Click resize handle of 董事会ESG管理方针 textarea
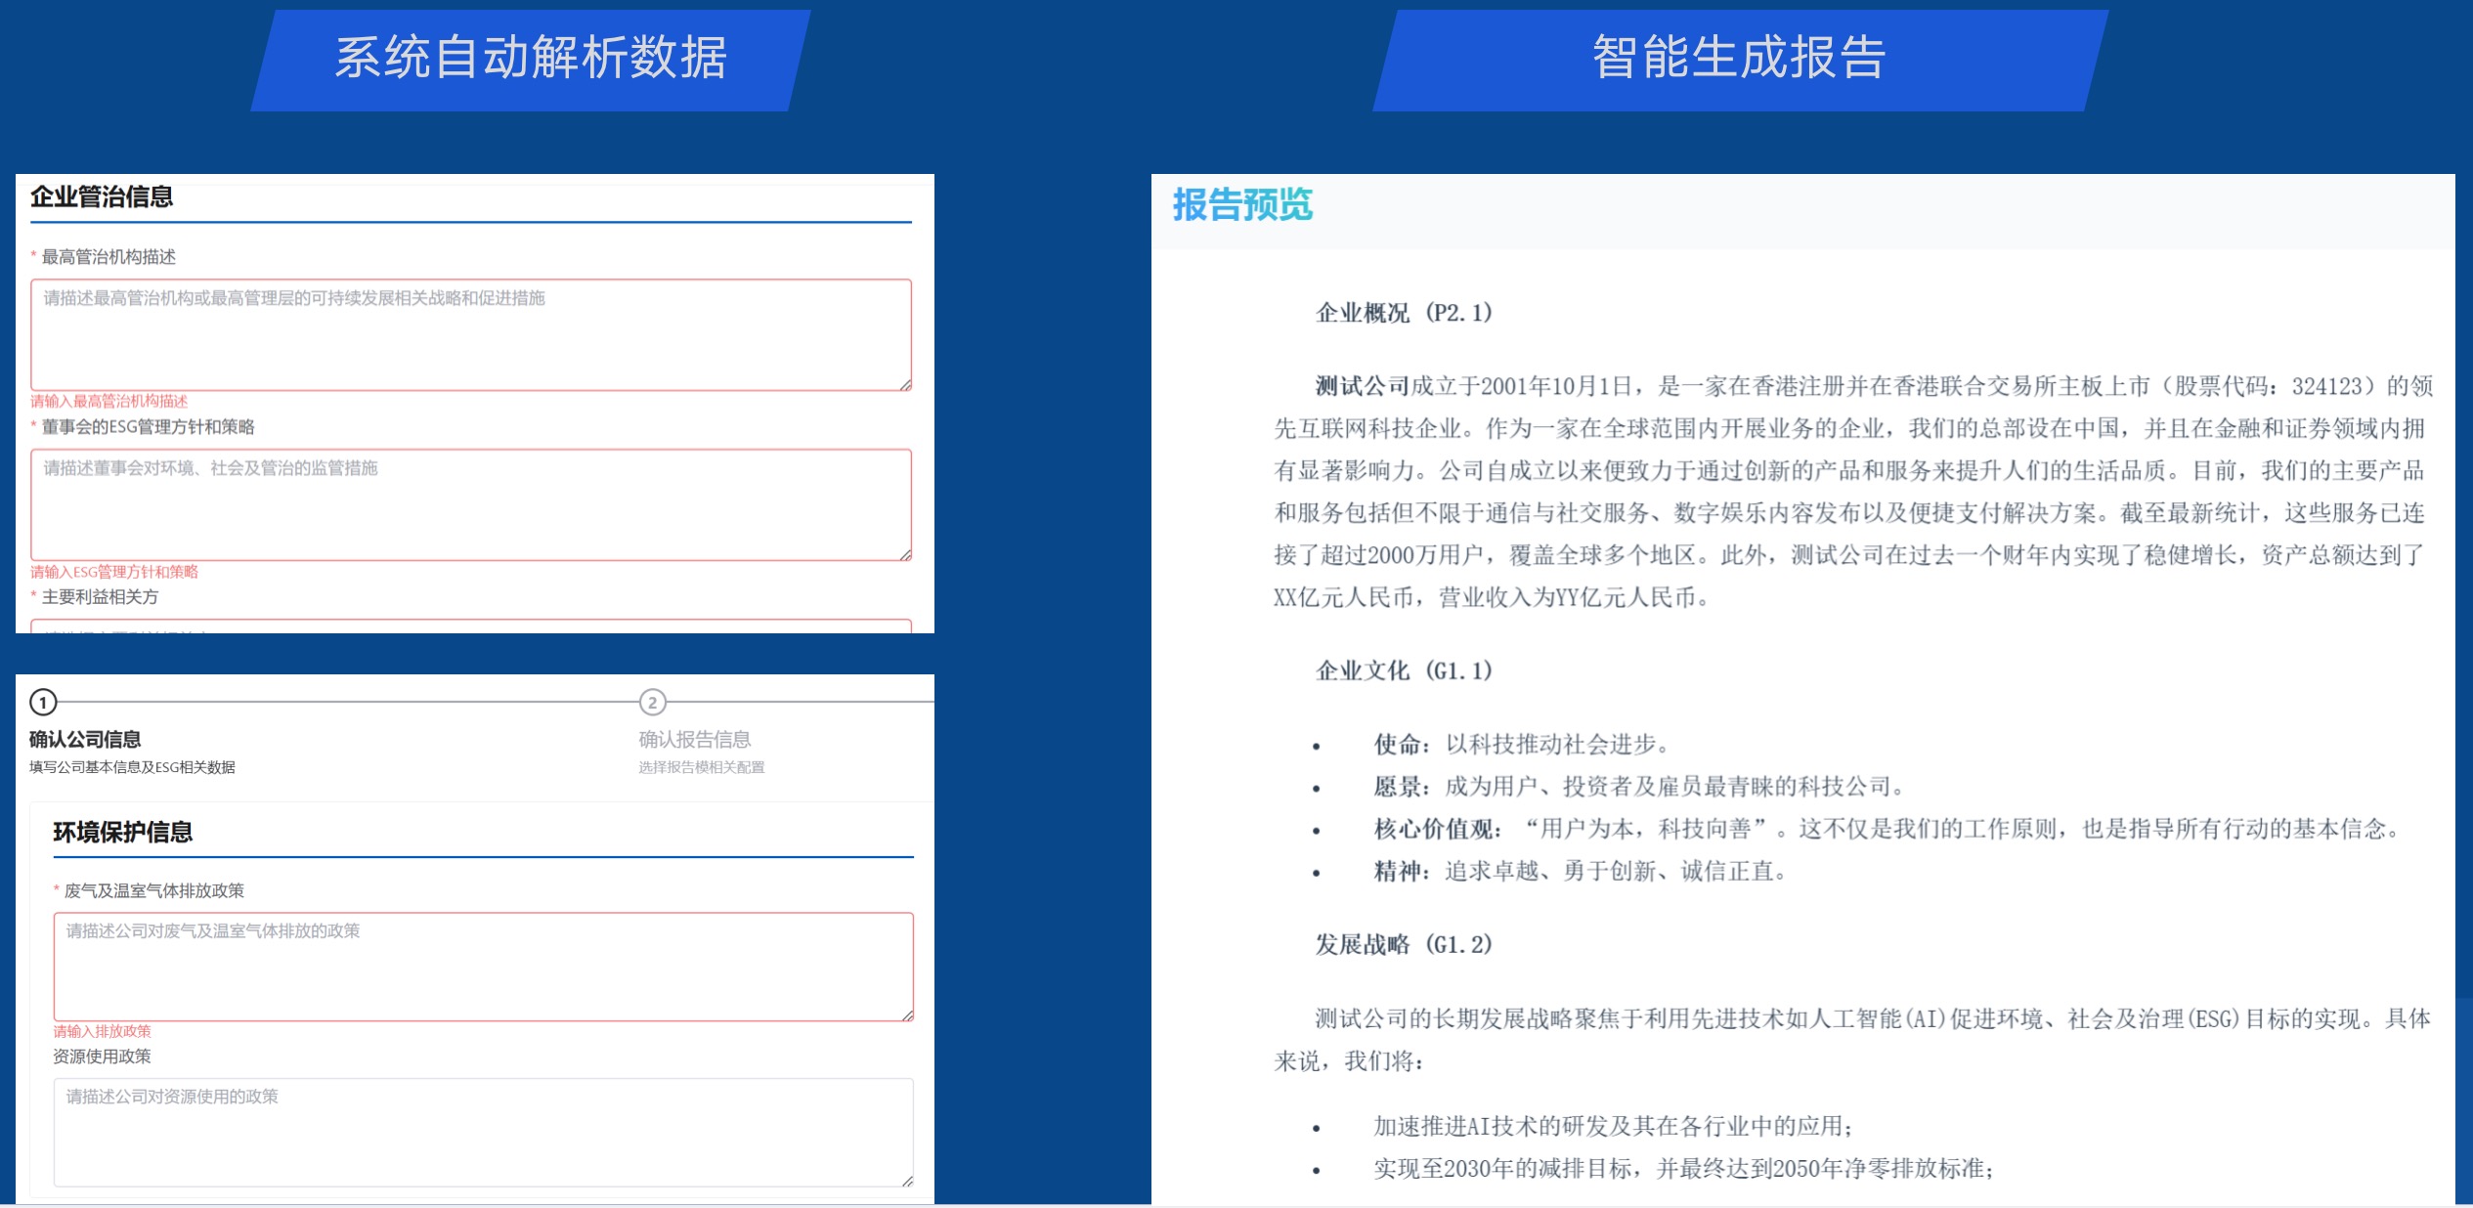Image resolution: width=2473 pixels, height=1208 pixels. coord(906,555)
